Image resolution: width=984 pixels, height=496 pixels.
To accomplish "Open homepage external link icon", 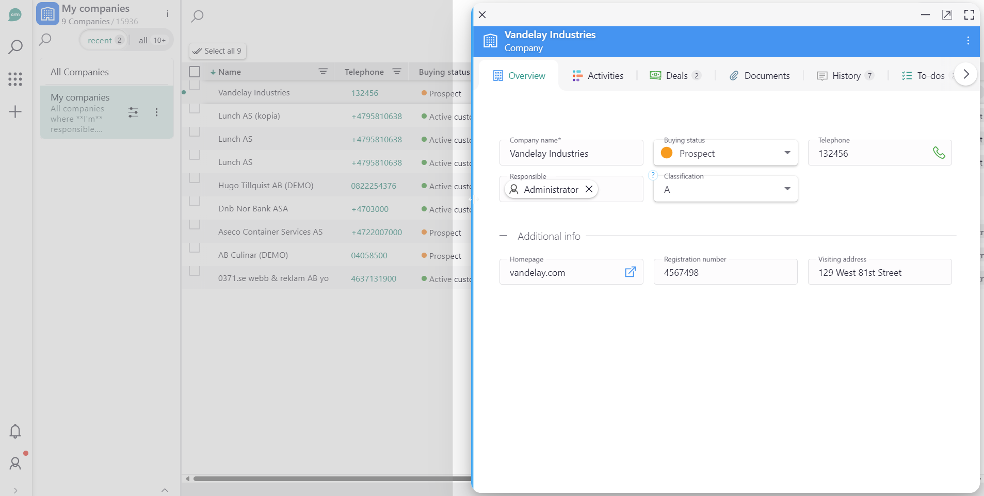I will 630,272.
